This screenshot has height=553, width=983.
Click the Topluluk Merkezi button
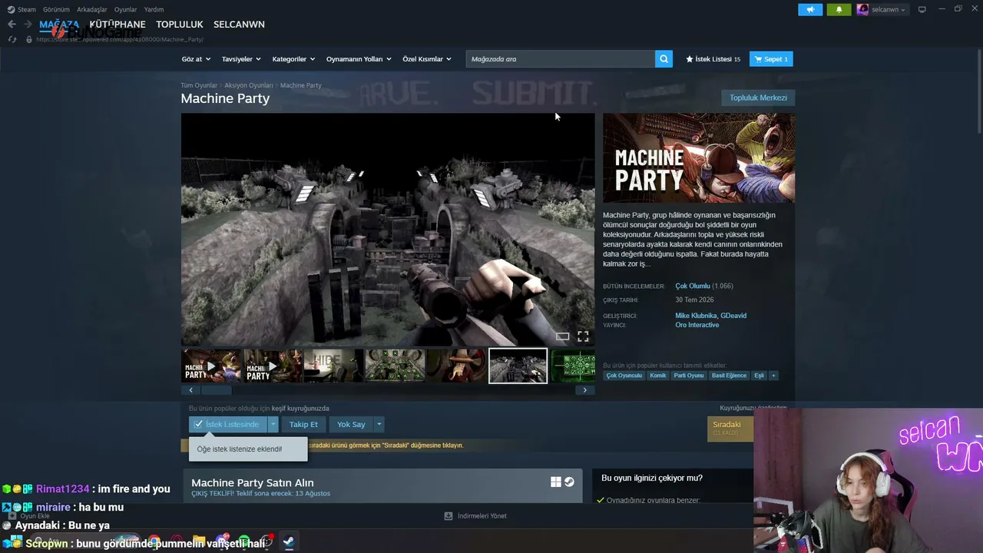pyautogui.click(x=758, y=98)
